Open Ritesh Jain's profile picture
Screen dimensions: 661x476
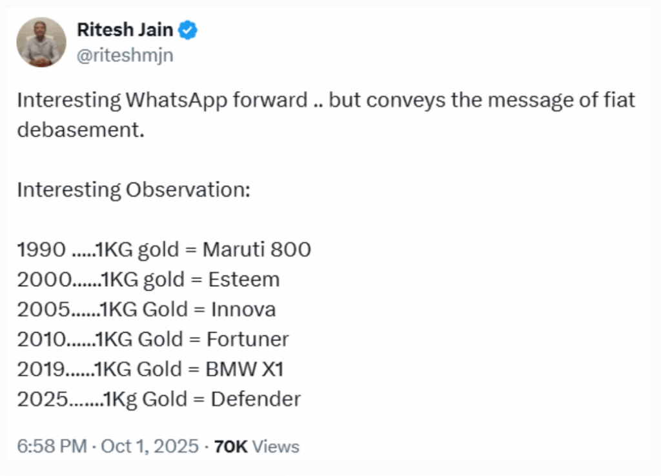point(41,42)
